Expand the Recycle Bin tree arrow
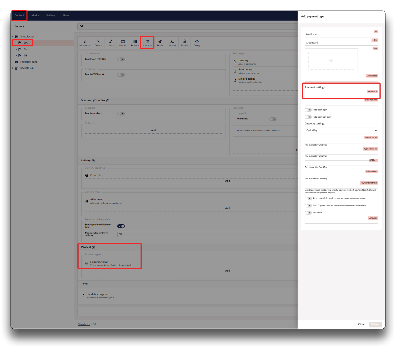The image size is (396, 348). (x=13, y=68)
